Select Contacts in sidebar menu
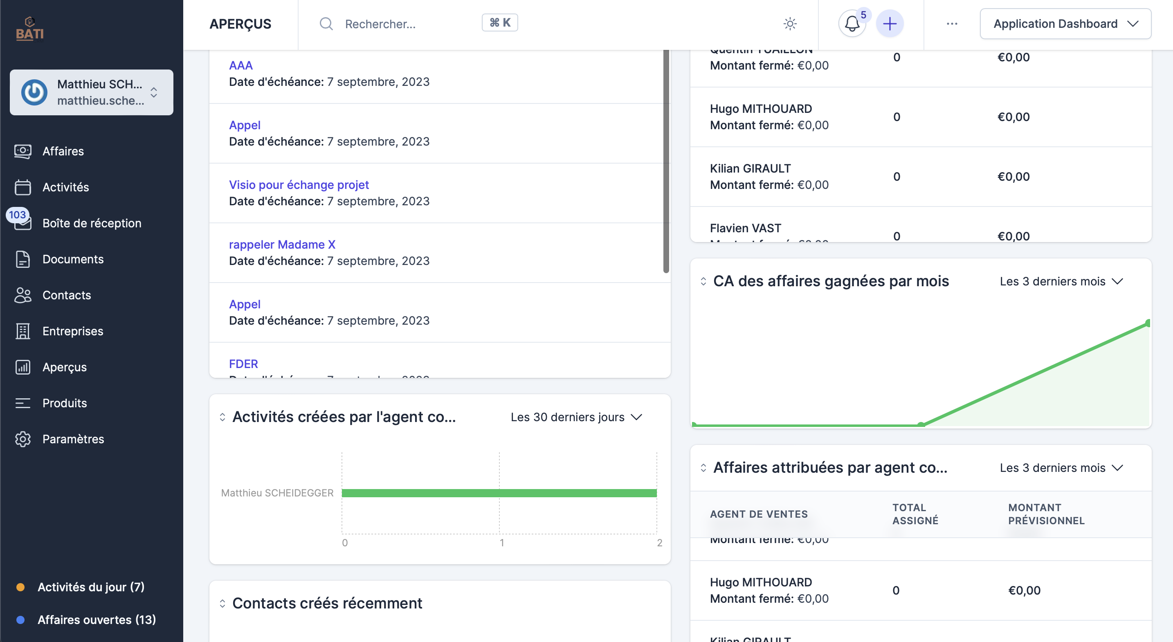 click(67, 295)
